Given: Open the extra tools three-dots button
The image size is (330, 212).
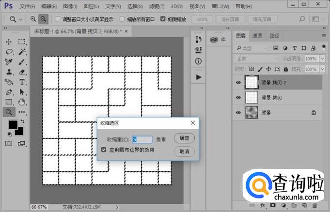Looking at the screenshot, I should 22,112.
